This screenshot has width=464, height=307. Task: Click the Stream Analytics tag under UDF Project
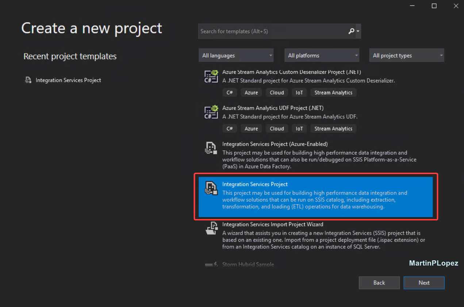point(333,128)
